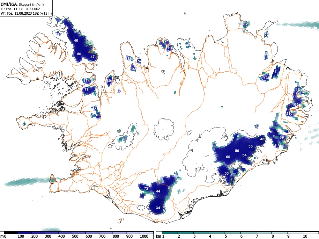Viewport: 319px width, 239px height.
Task: Click the '700' legend label
Action: [102, 236]
